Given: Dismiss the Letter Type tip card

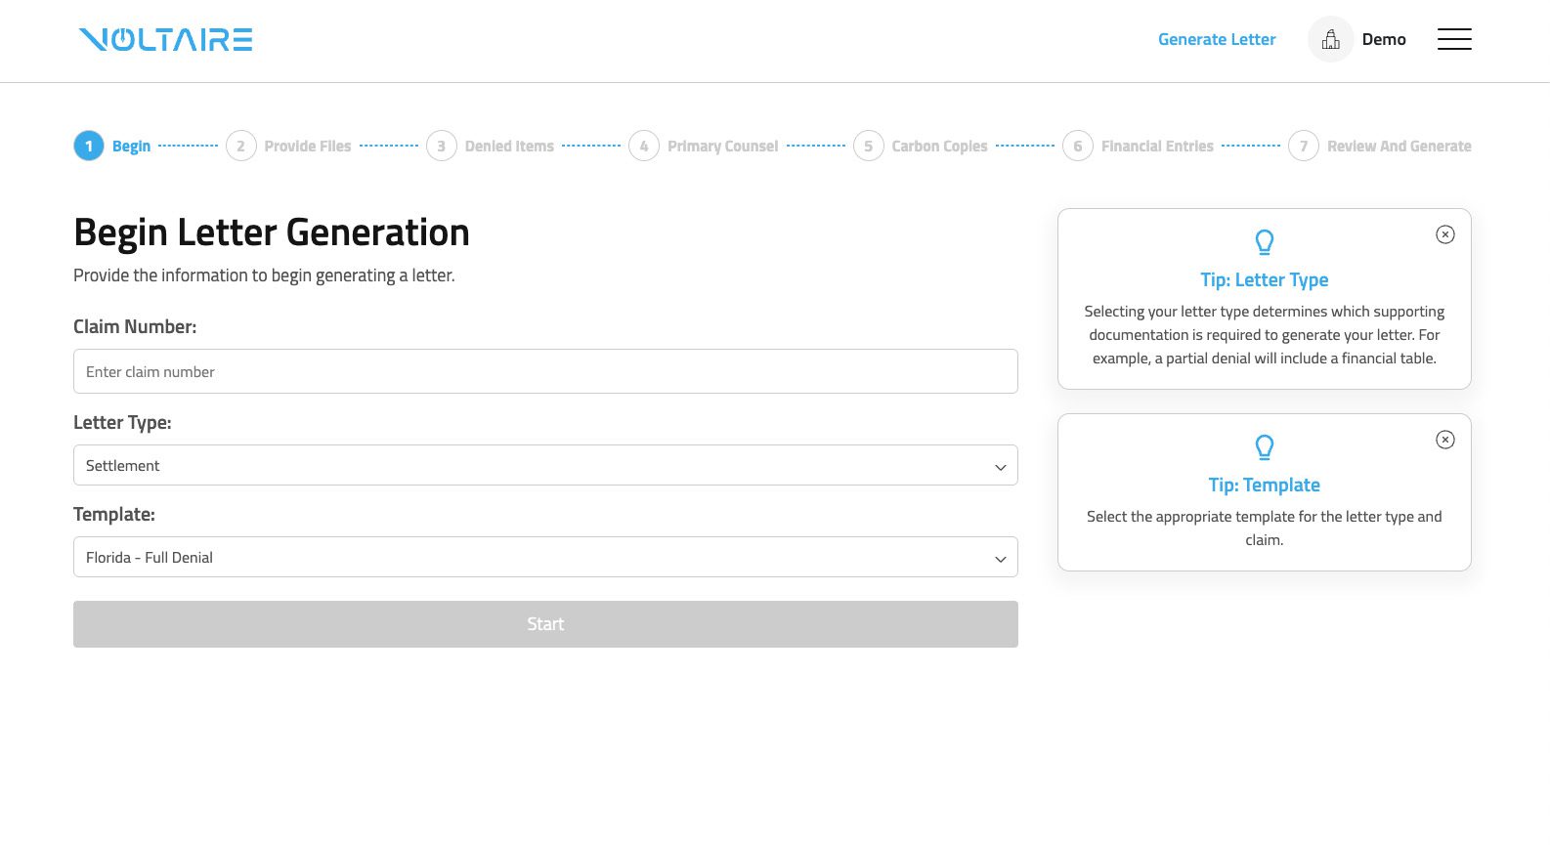Looking at the screenshot, I should (x=1444, y=234).
